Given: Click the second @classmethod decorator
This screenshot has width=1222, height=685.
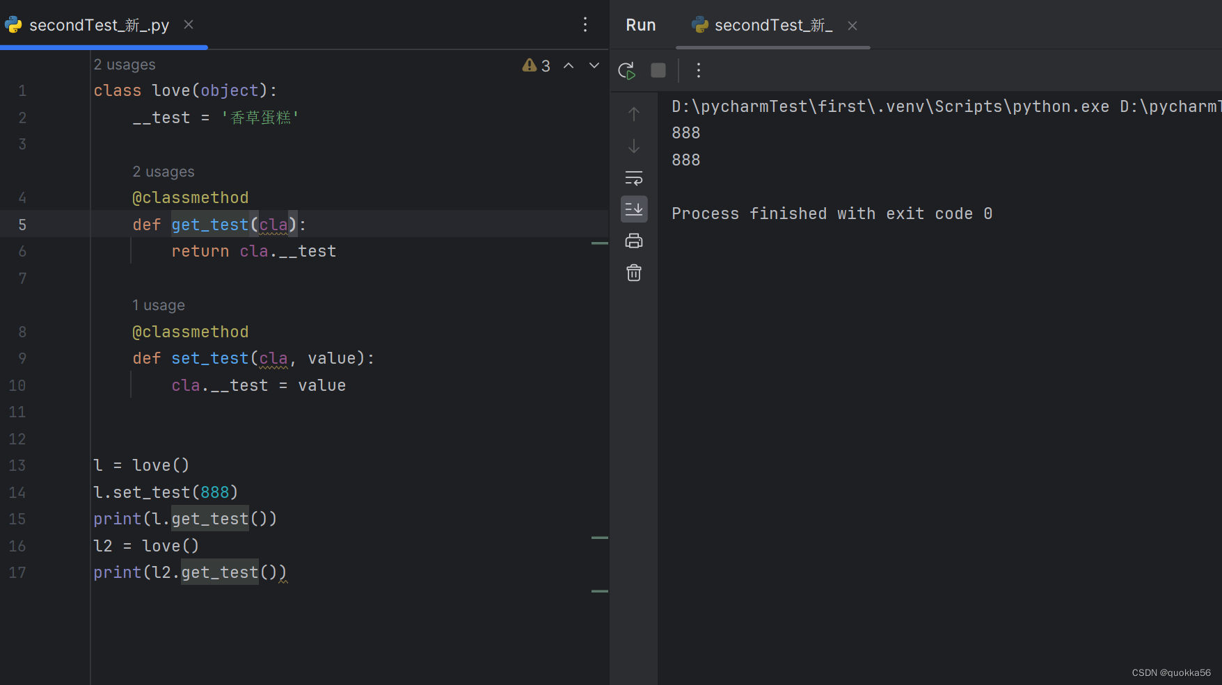Looking at the screenshot, I should click(x=190, y=332).
